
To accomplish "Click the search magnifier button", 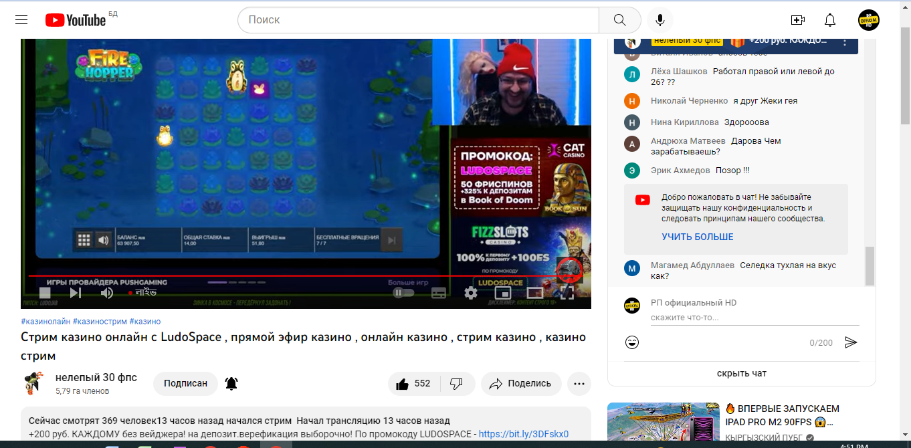I will point(620,20).
